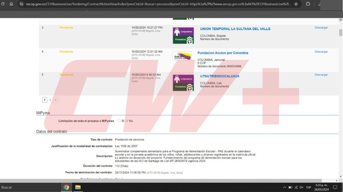Show hidden tray icons chevron

(x=284, y=187)
